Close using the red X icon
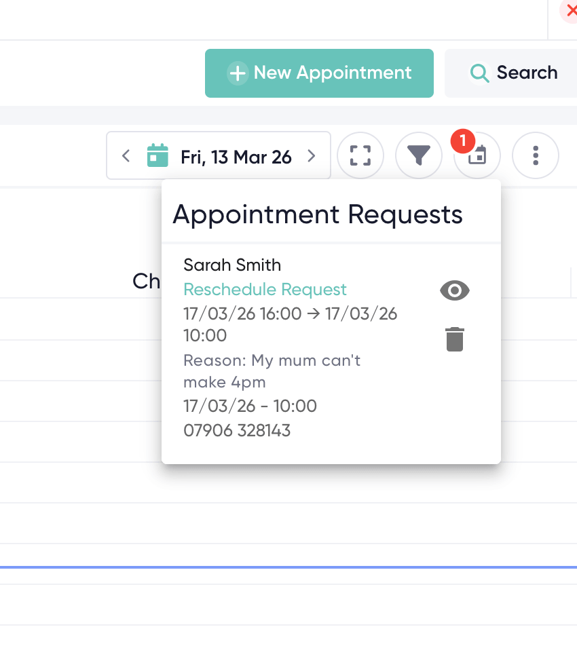The height and width of the screenshot is (646, 577). point(570,11)
